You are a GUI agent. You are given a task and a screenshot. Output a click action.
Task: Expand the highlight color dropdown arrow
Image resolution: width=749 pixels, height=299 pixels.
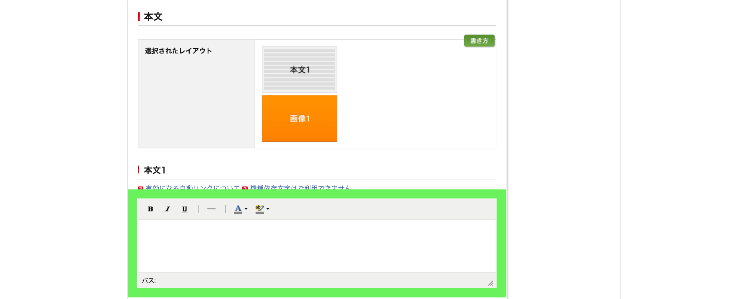(268, 209)
